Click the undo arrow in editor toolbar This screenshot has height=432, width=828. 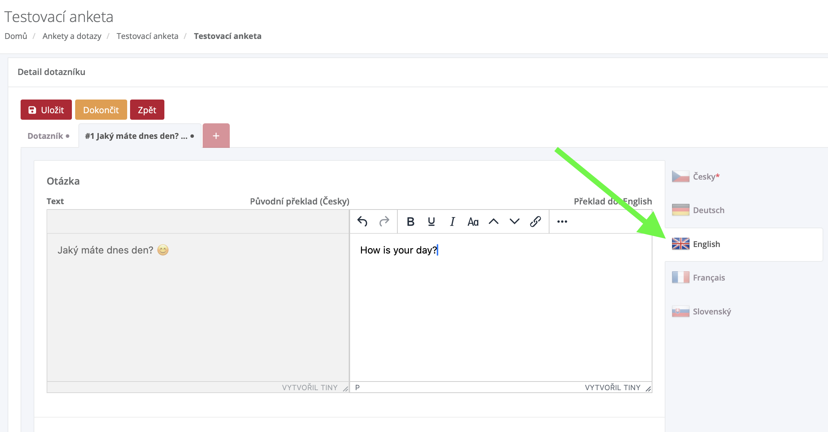pos(362,221)
